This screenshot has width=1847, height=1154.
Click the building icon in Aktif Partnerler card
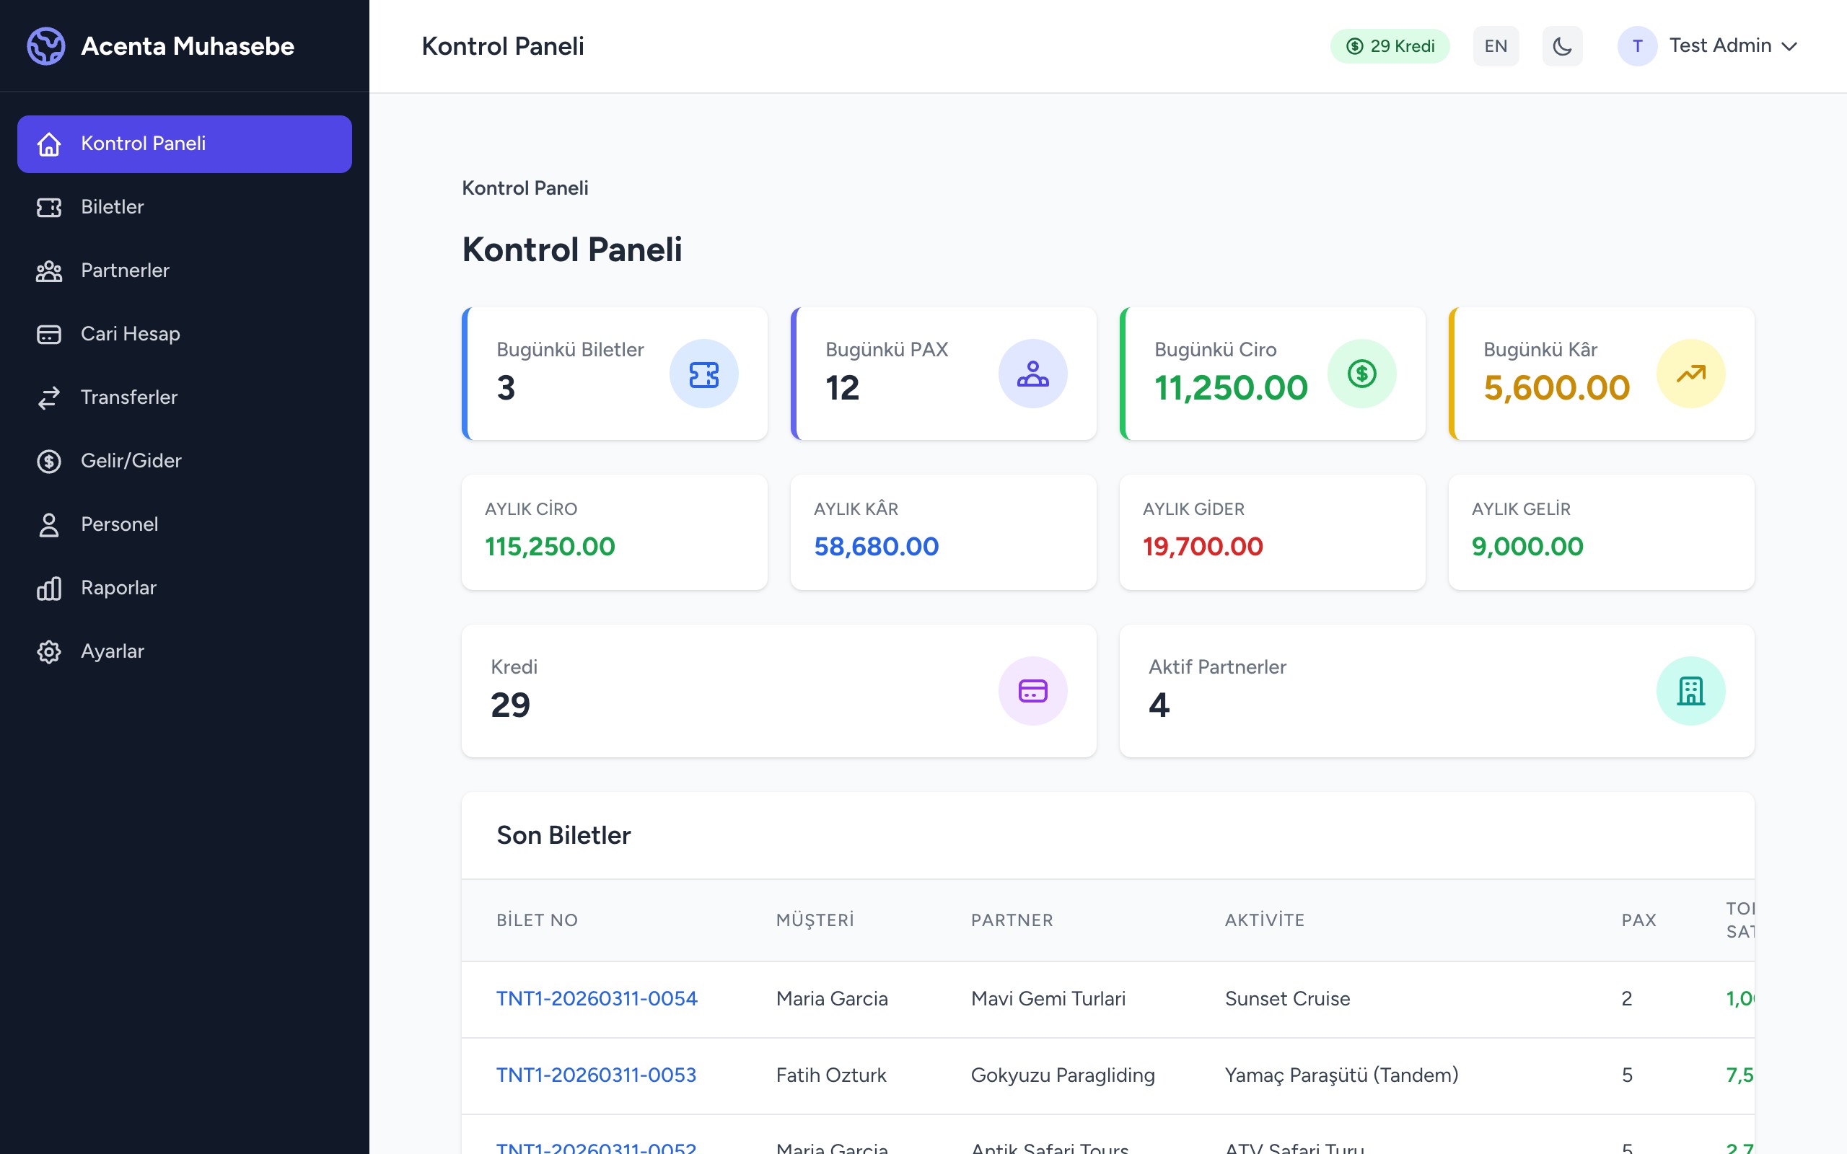point(1690,691)
